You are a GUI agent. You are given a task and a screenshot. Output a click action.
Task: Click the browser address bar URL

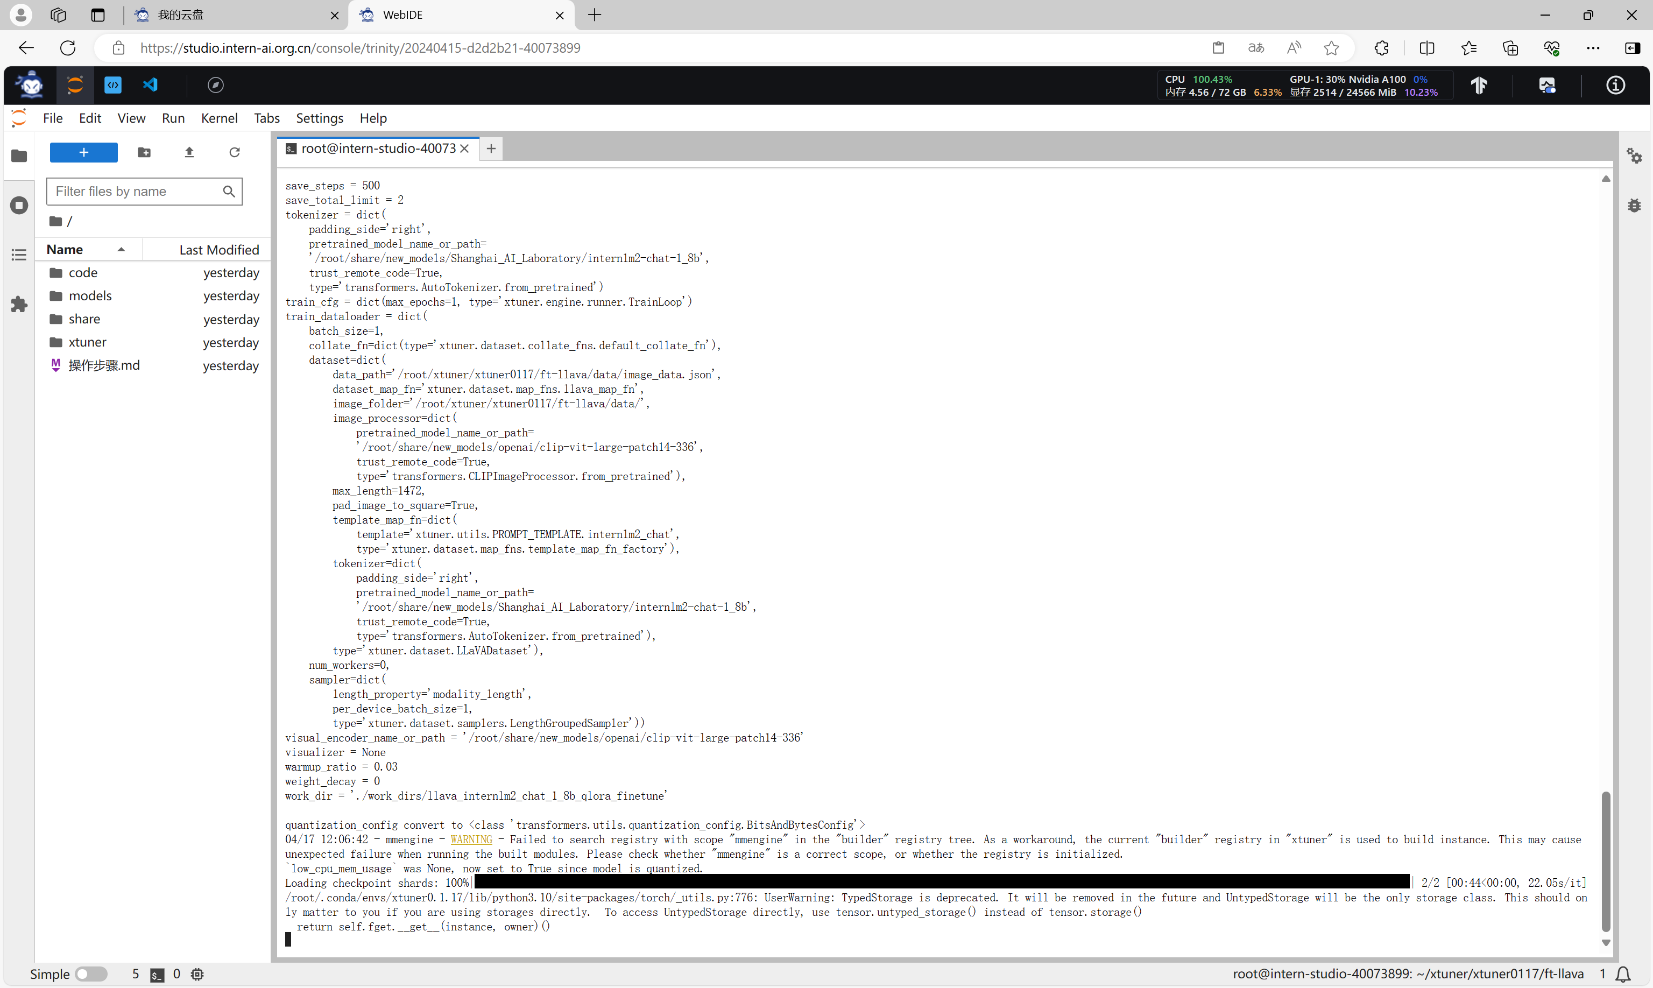[x=359, y=48]
